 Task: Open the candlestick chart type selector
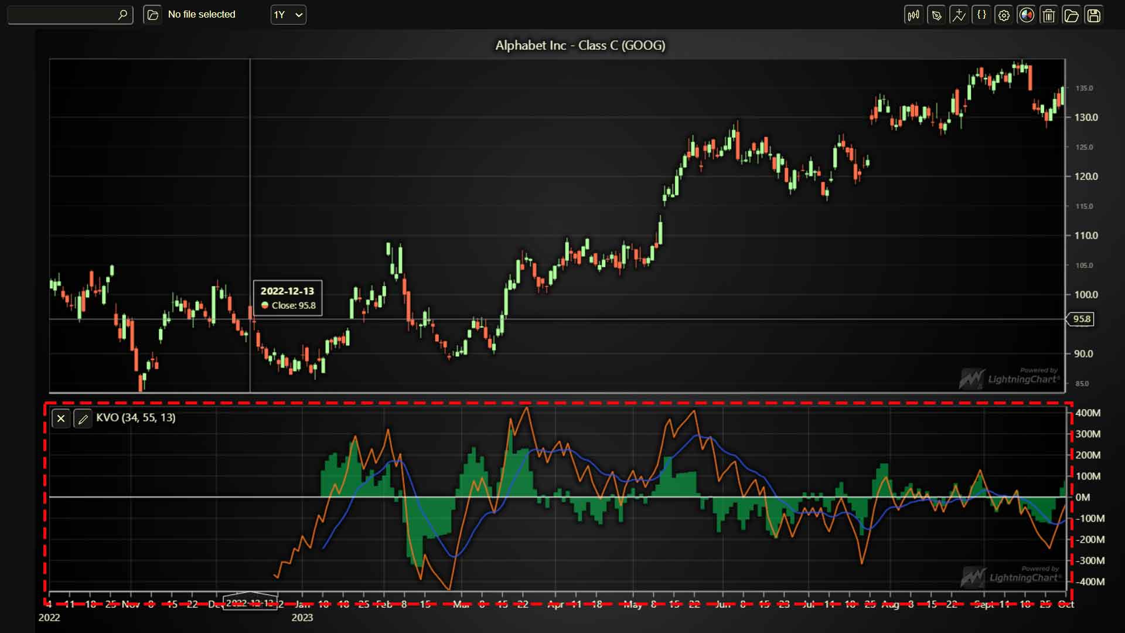(913, 15)
